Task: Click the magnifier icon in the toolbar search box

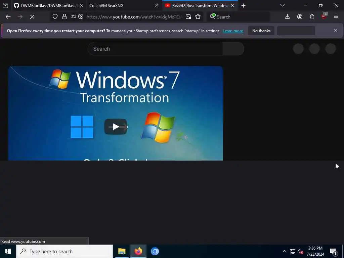Action: point(212,16)
